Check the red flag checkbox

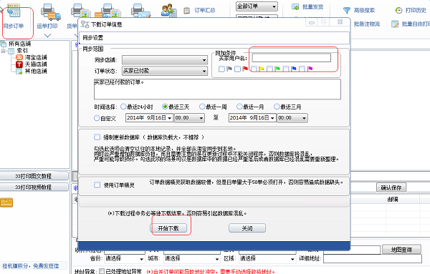[x=238, y=69]
